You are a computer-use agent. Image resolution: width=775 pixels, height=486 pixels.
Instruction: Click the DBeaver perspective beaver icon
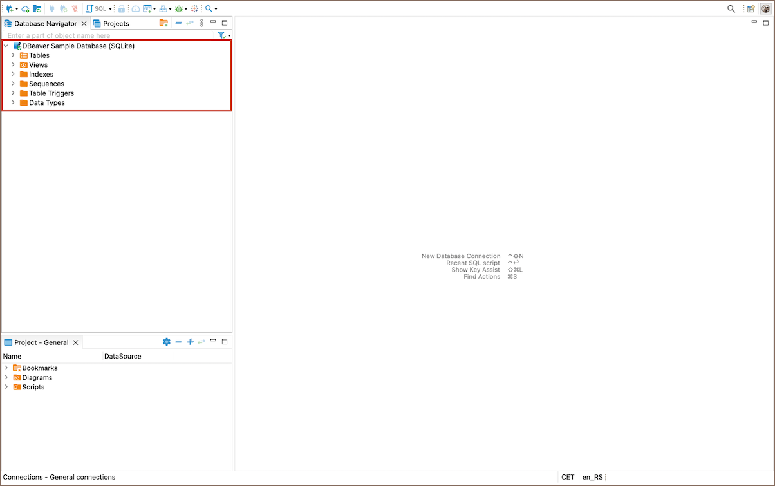tap(765, 9)
